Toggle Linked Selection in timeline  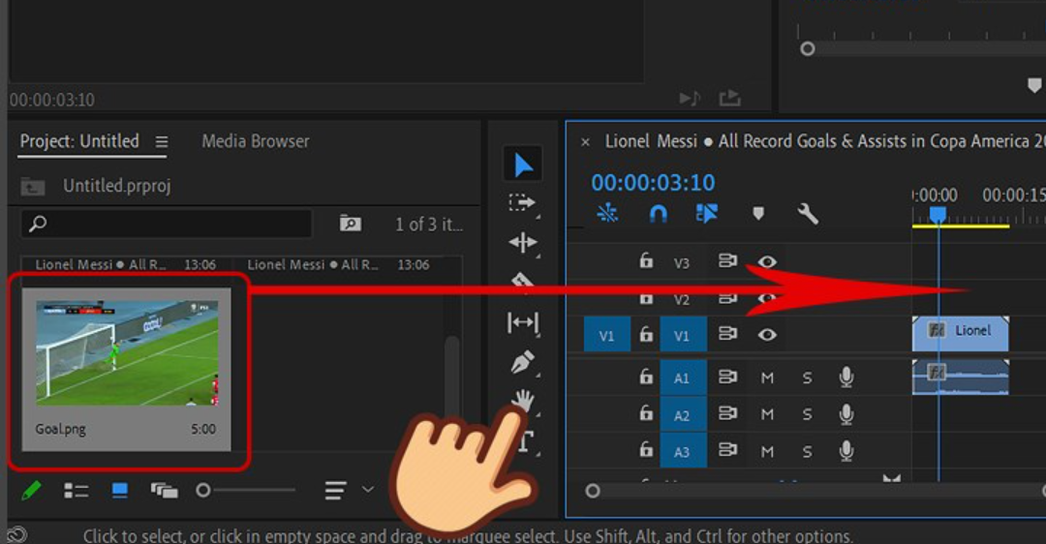[x=706, y=213]
